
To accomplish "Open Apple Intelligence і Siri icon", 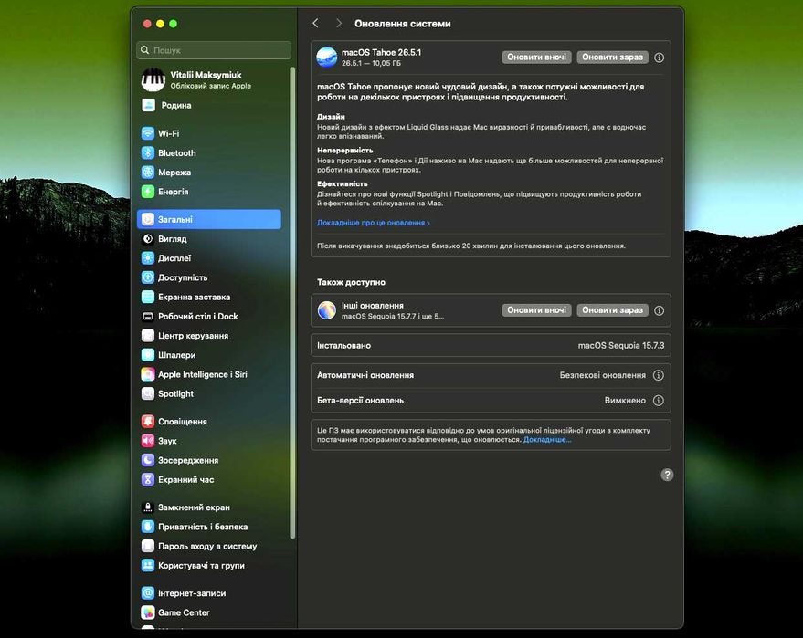I will pos(147,374).
